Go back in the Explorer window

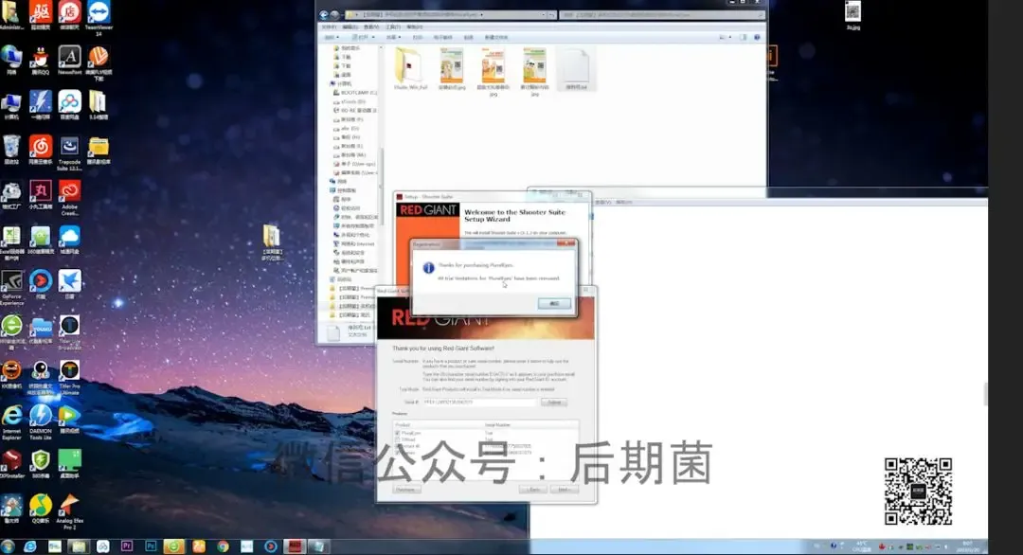[324, 14]
